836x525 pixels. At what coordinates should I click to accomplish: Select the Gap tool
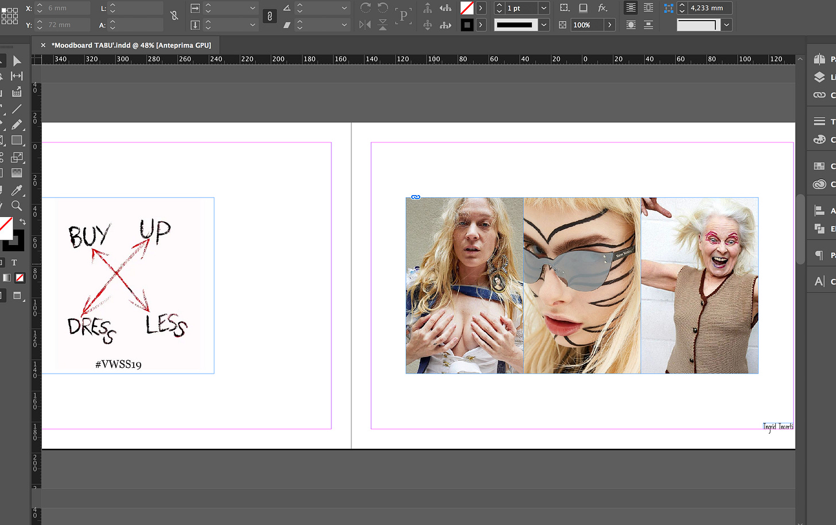(x=17, y=76)
